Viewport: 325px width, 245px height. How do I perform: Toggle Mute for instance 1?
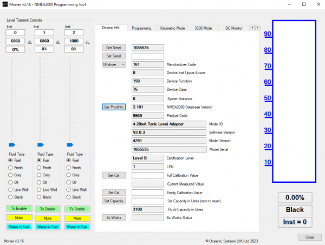48,218
